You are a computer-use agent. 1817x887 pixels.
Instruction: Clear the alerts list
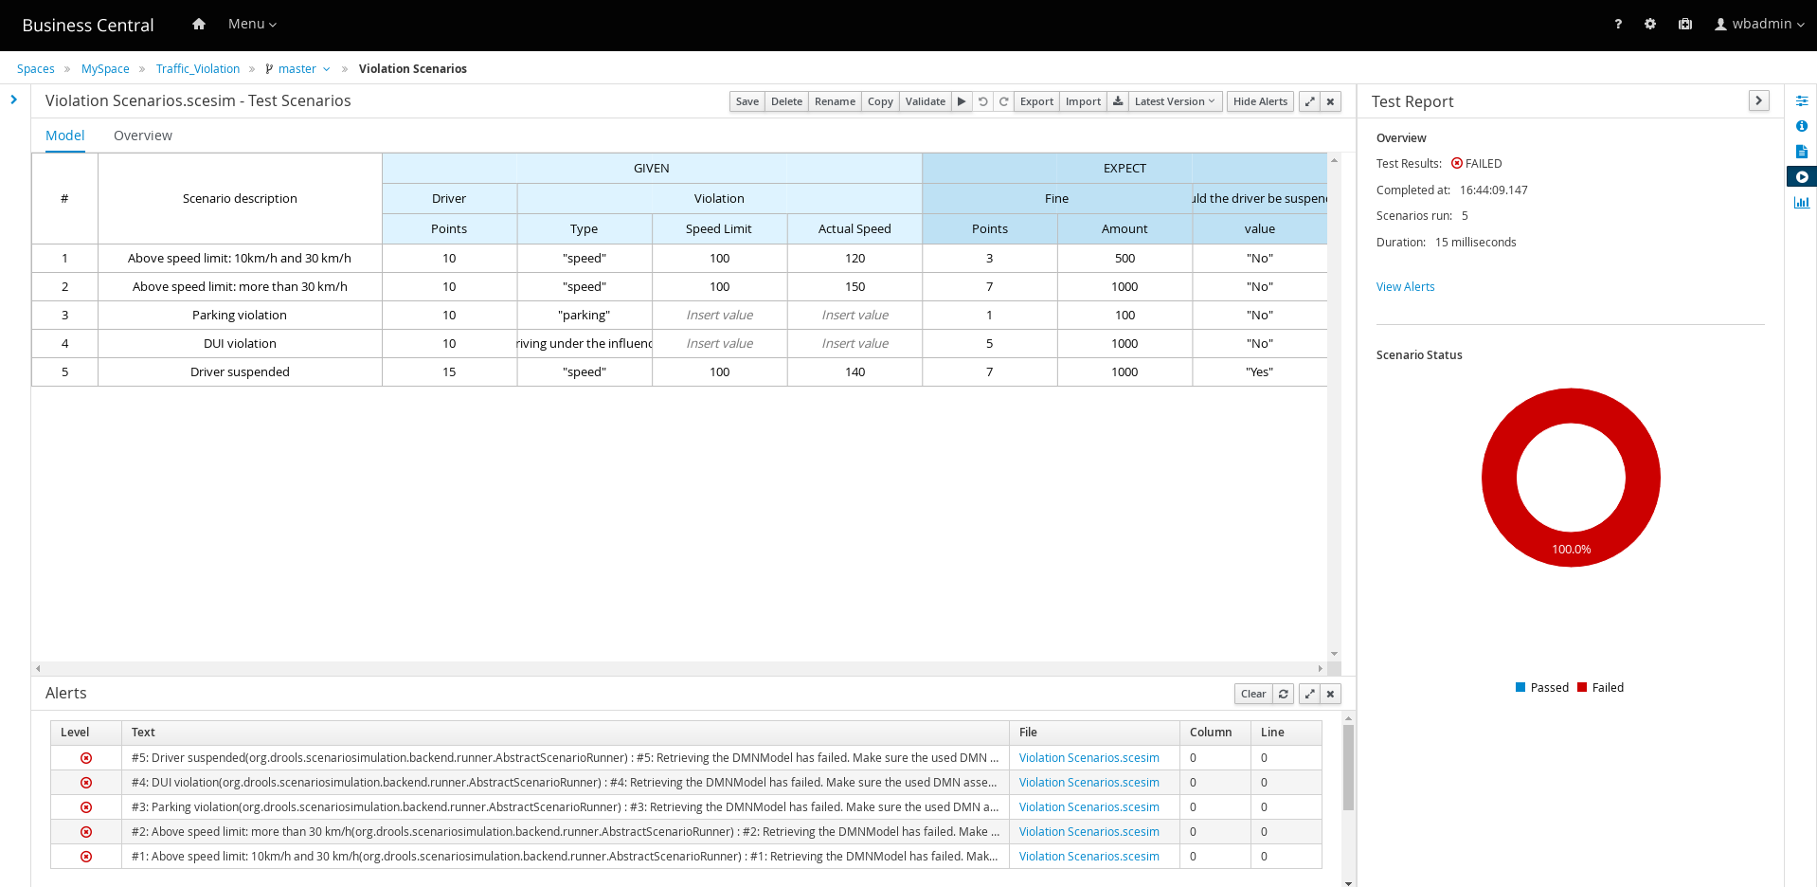[x=1253, y=694]
